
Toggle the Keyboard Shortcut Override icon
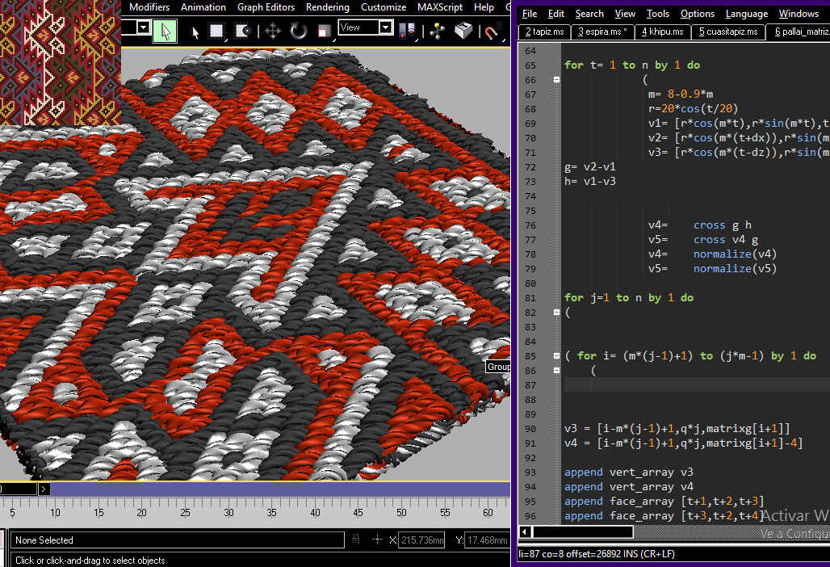(463, 31)
